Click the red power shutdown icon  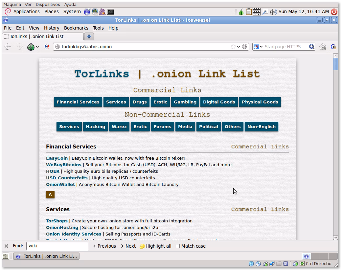[x=334, y=12]
